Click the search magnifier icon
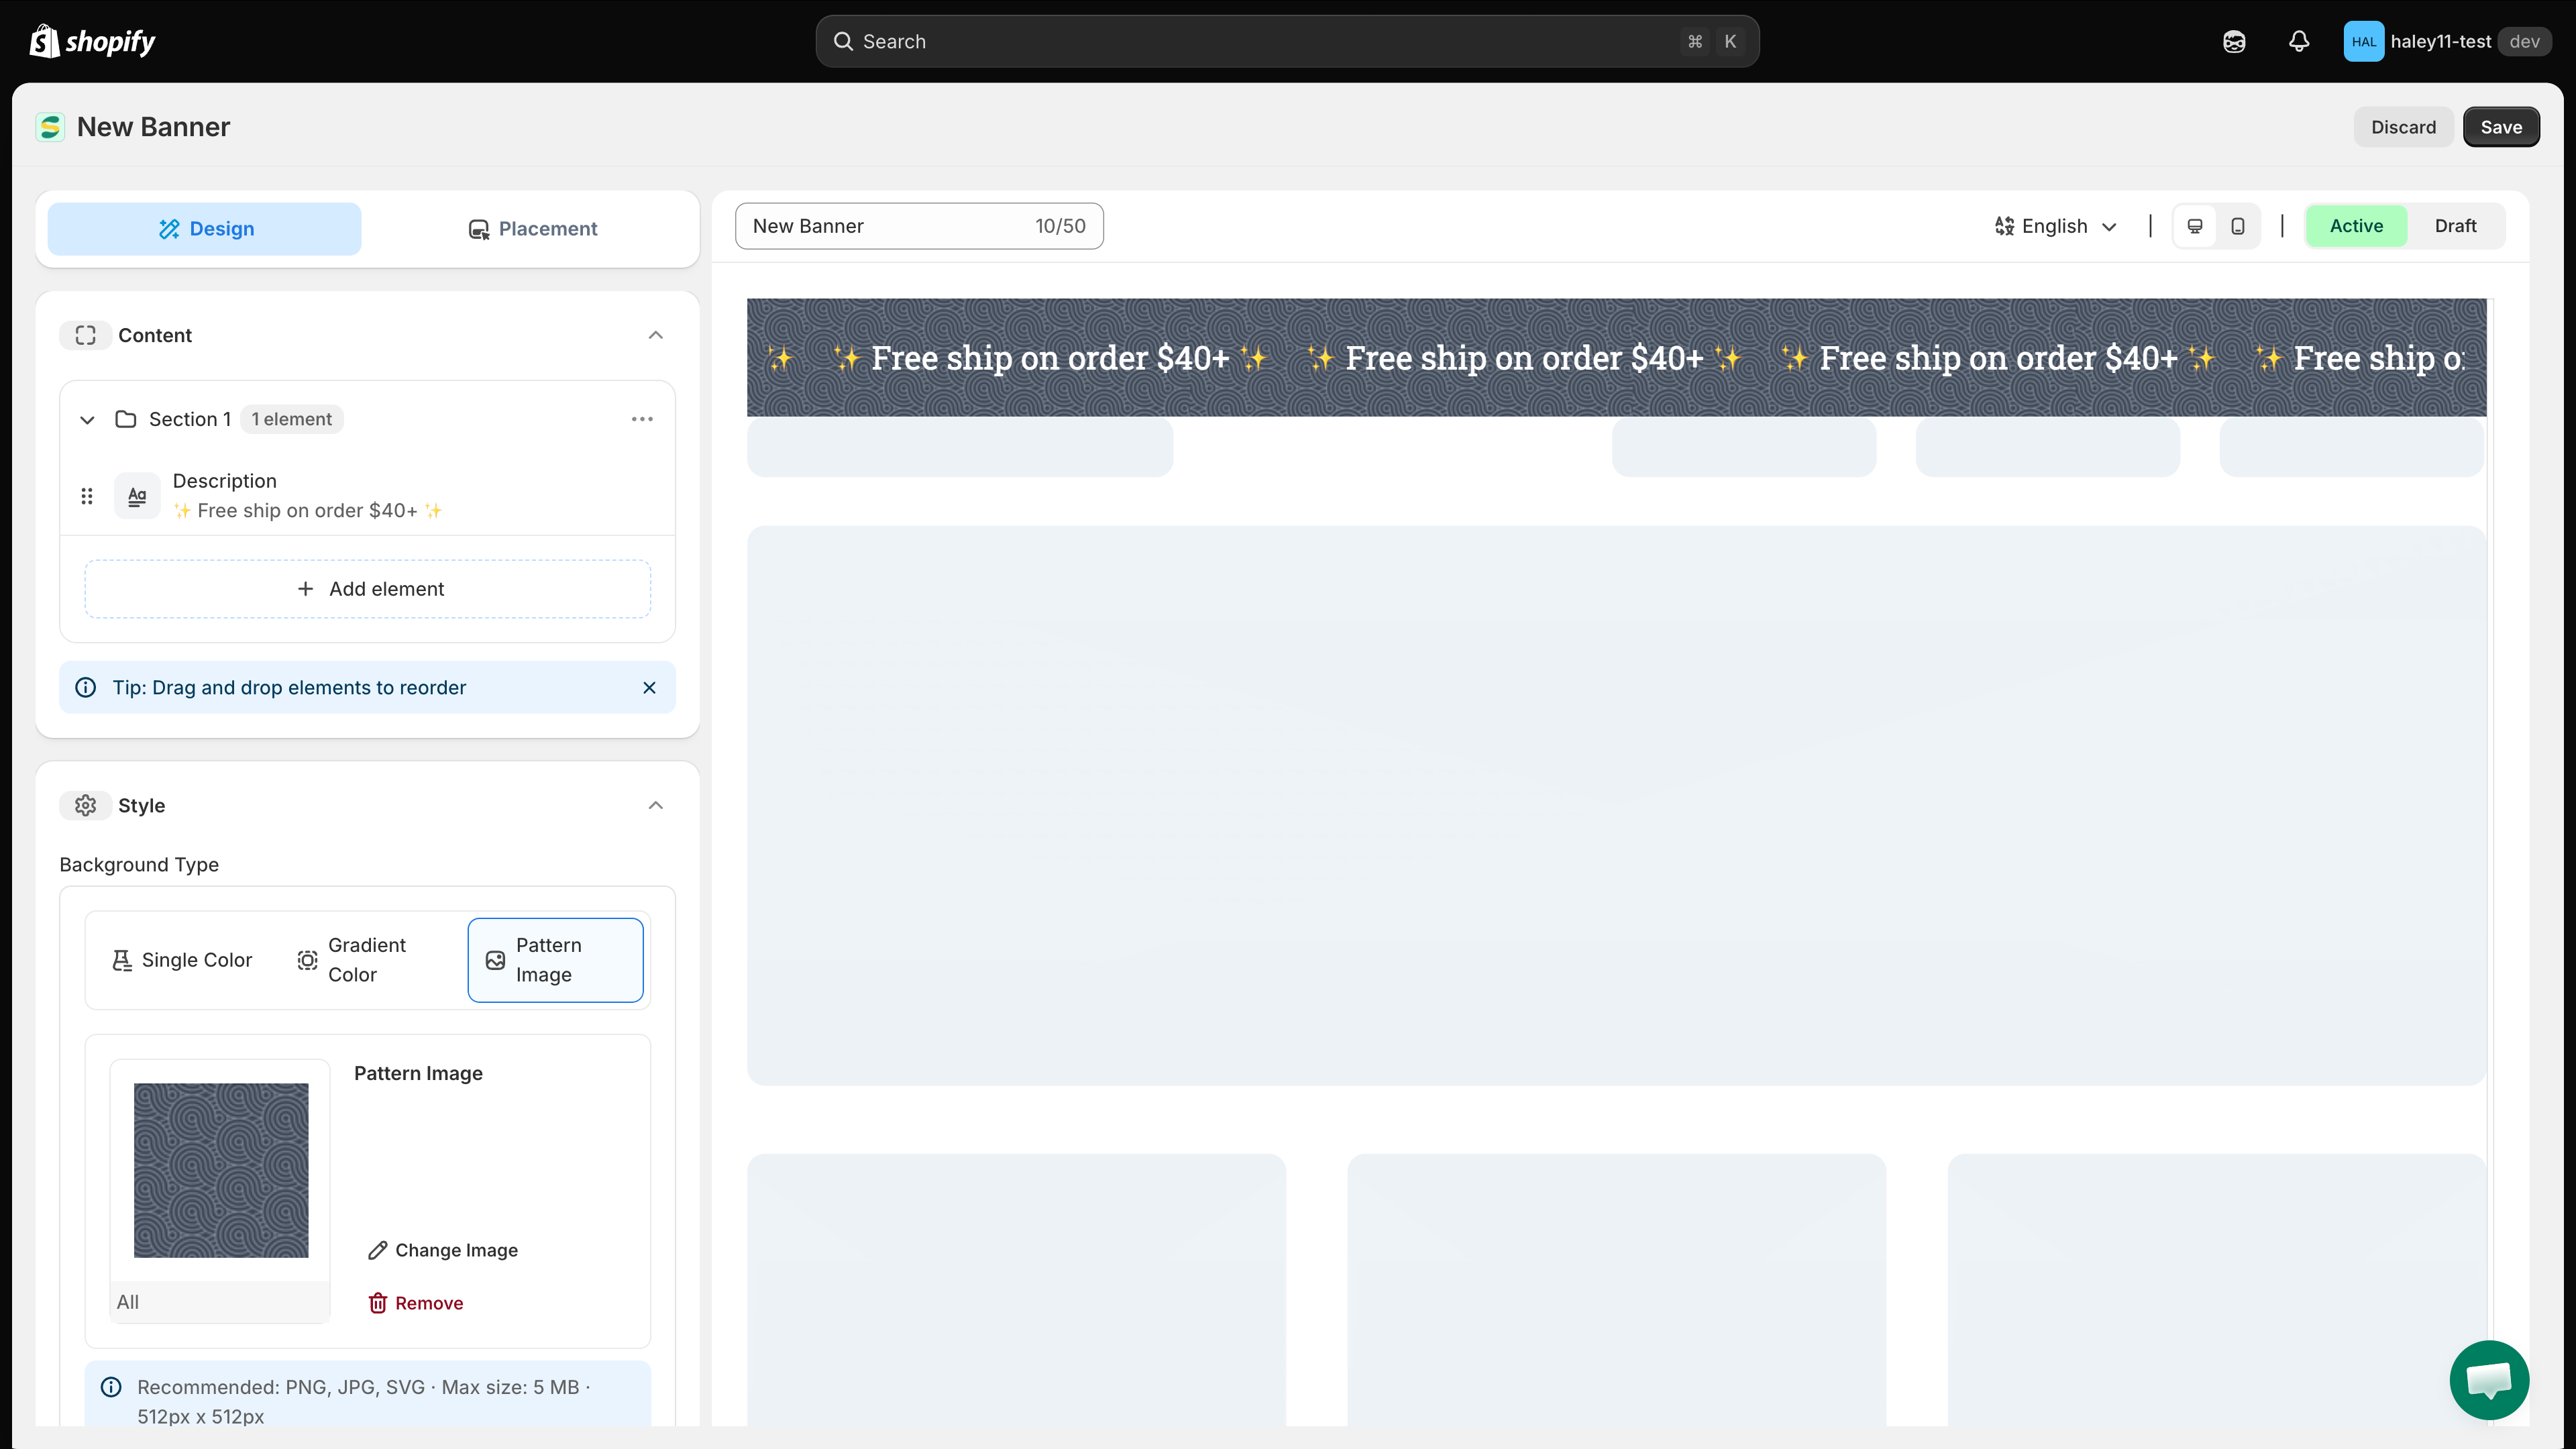 [x=843, y=41]
